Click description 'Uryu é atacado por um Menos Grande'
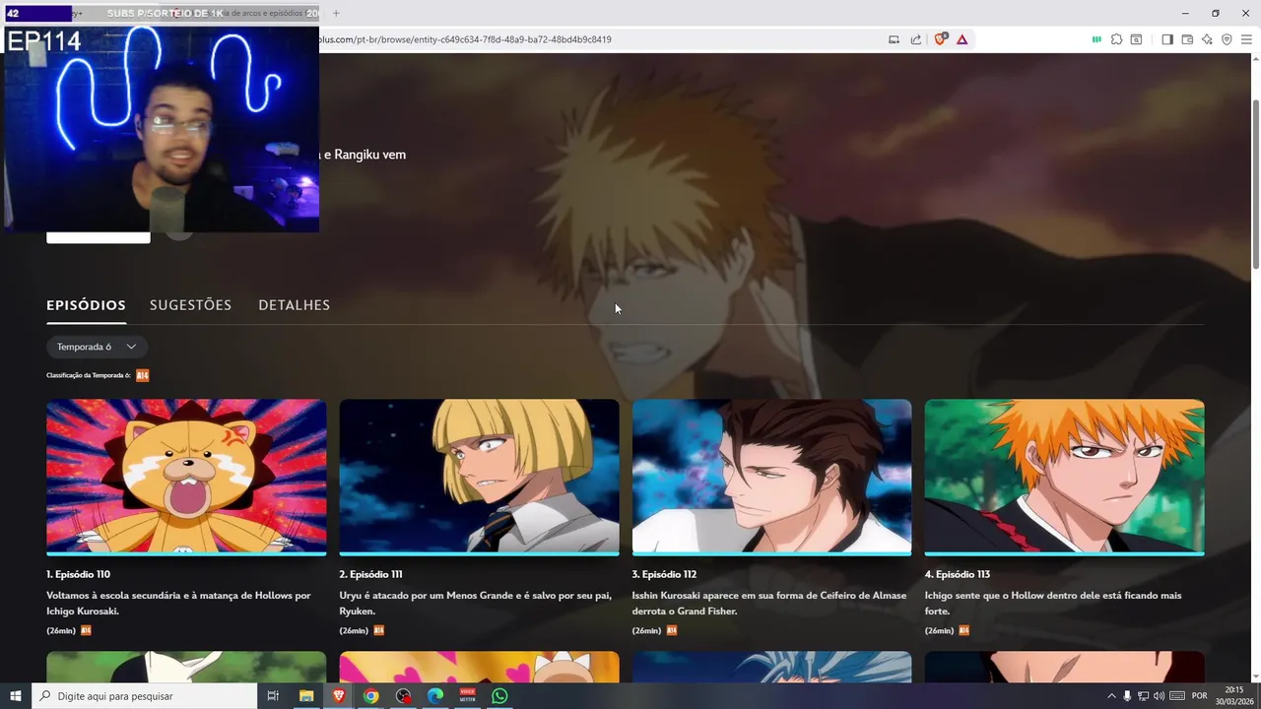 [x=475, y=604]
